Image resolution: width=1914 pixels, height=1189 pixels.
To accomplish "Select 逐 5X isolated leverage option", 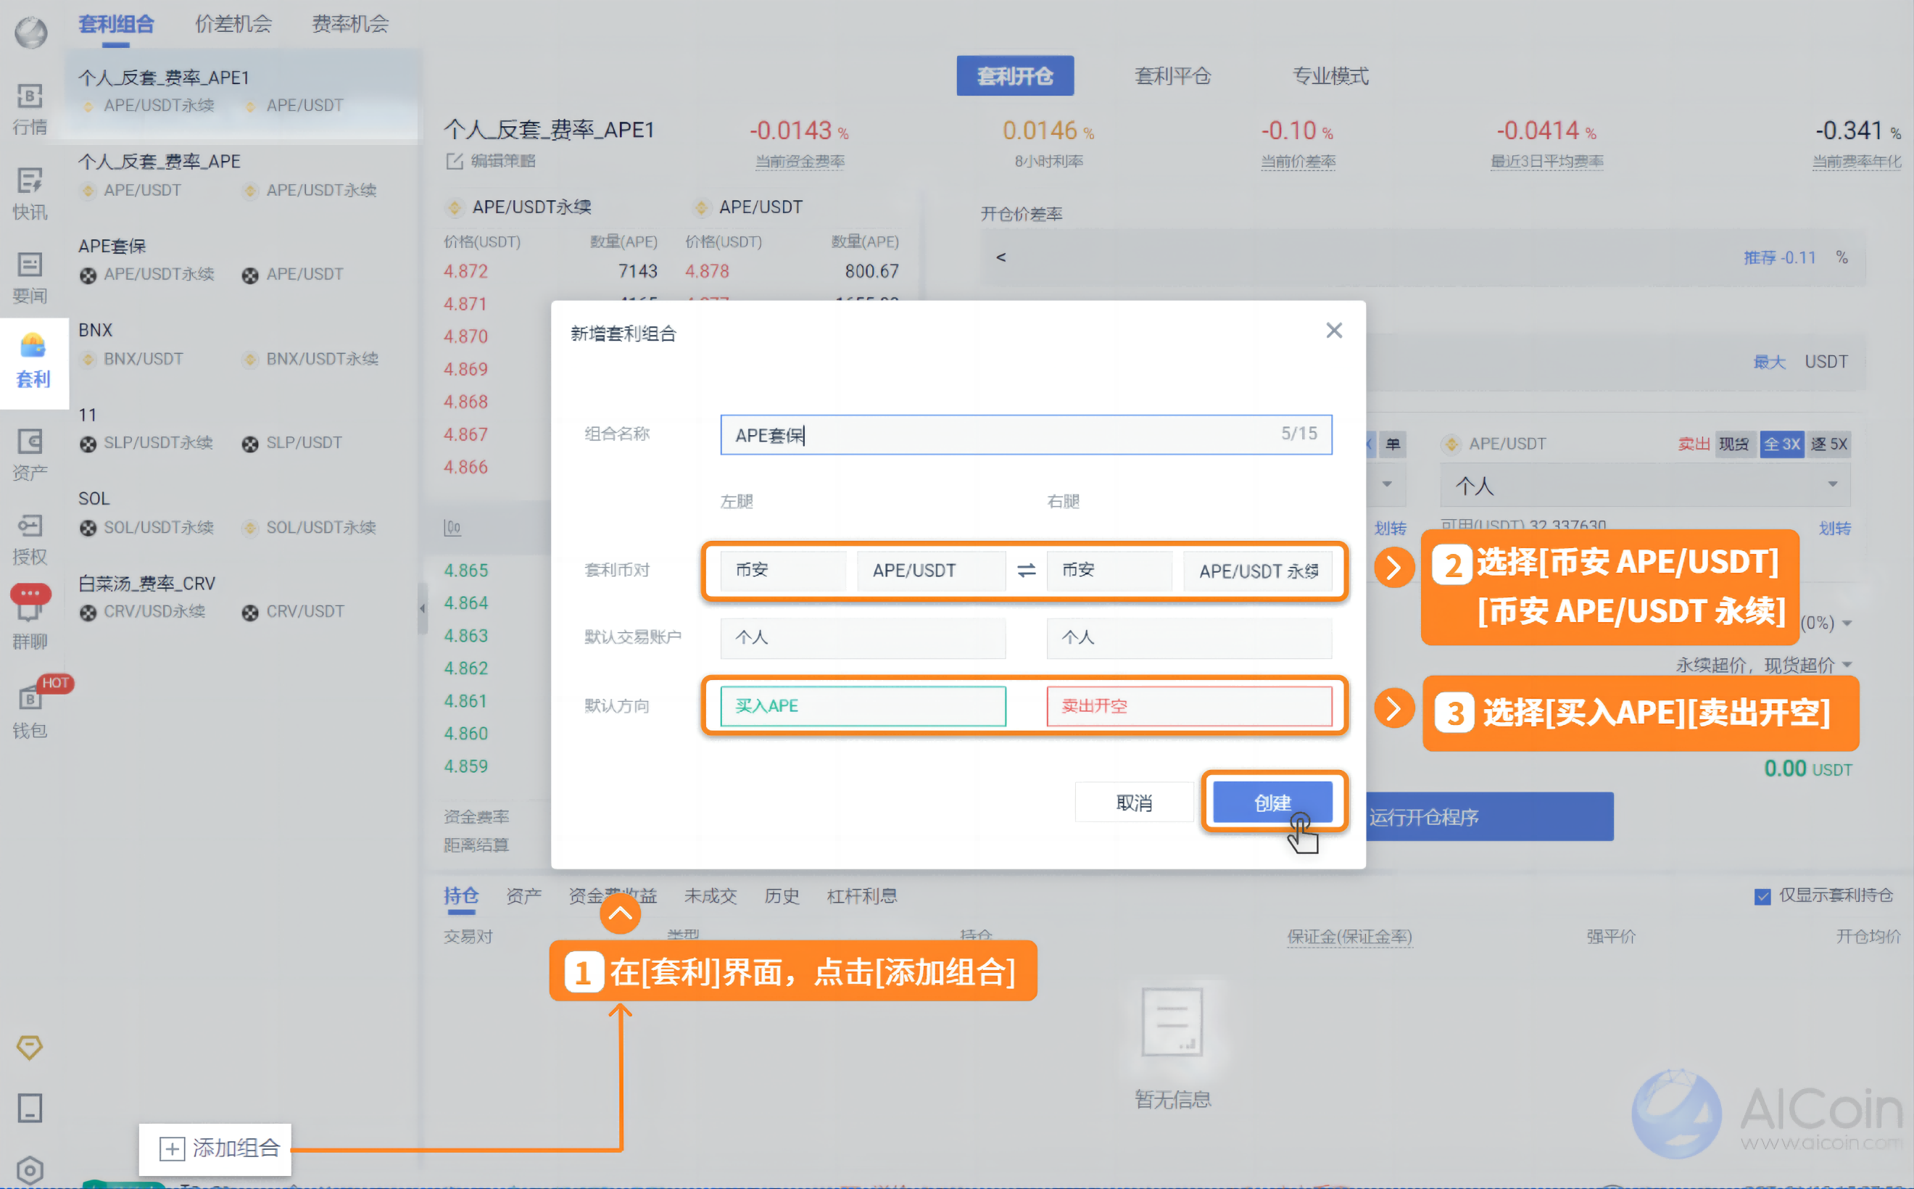I will coord(1828,444).
